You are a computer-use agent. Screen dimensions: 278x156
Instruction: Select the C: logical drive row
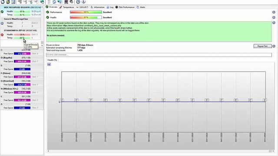pos(22,52)
